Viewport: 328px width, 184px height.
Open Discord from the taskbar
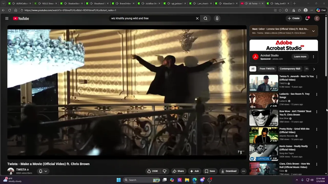202,180
